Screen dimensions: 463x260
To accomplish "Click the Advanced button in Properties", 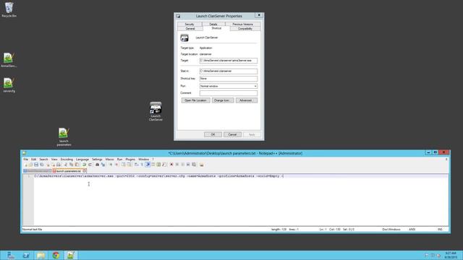I will pyautogui.click(x=246, y=100).
